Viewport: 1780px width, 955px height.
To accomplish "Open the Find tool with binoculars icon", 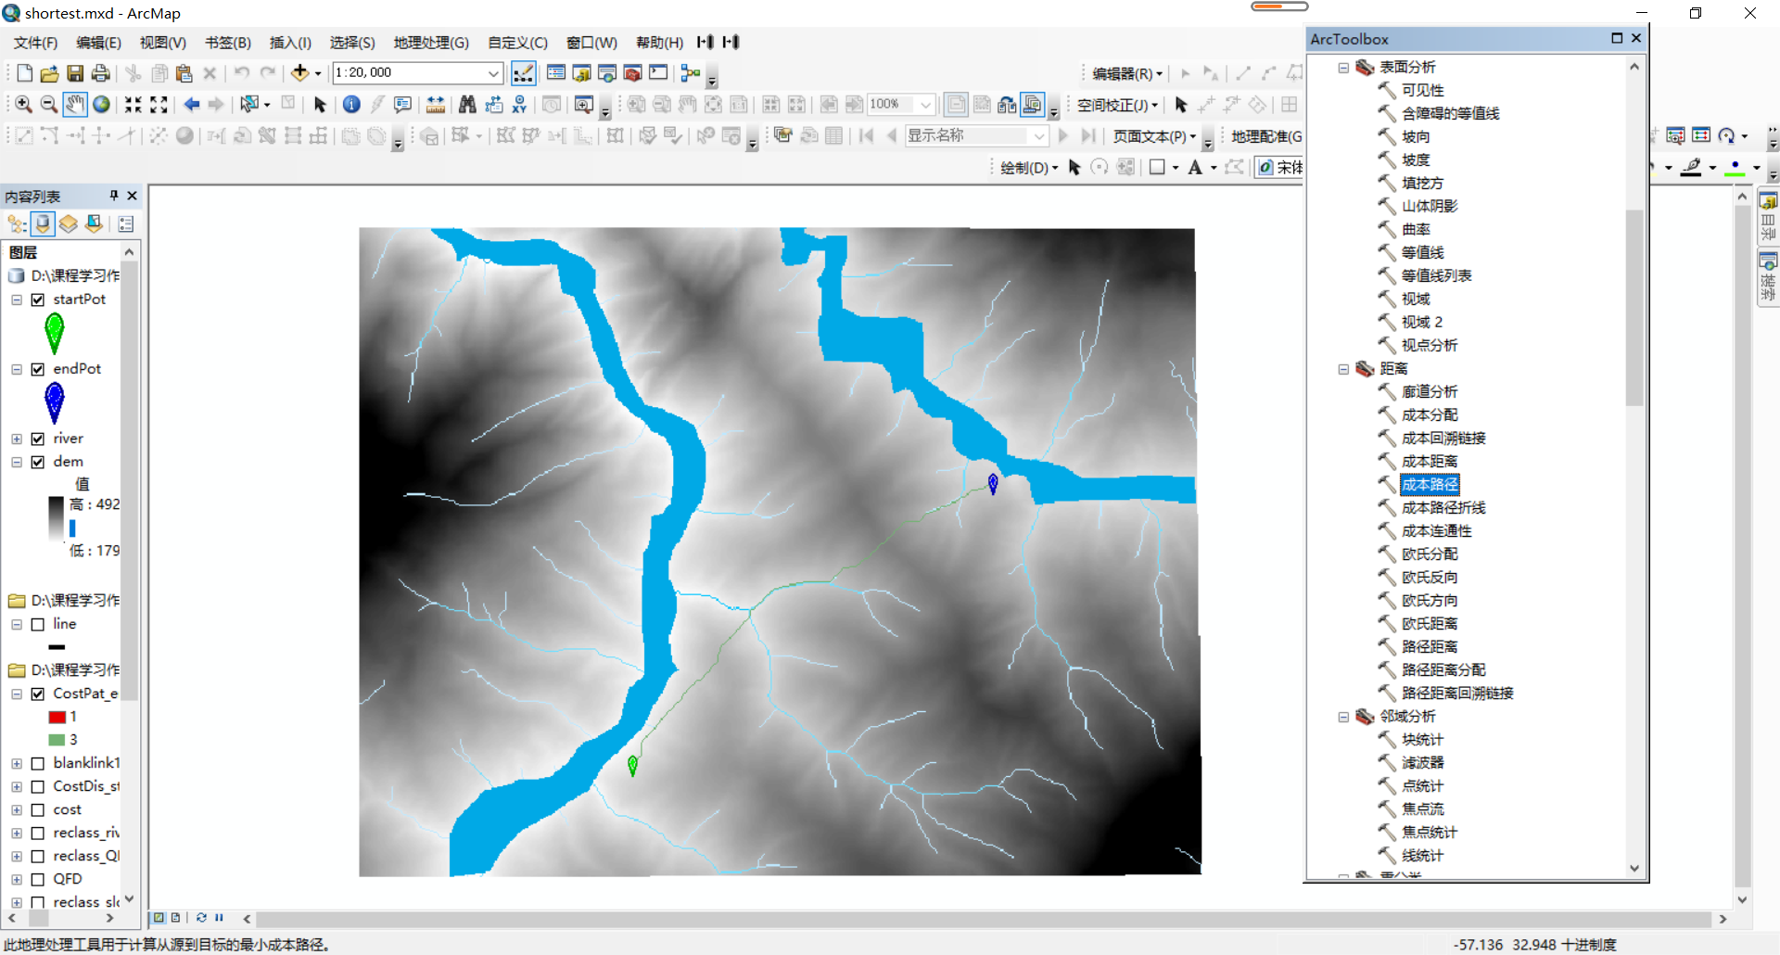I will coord(468,104).
